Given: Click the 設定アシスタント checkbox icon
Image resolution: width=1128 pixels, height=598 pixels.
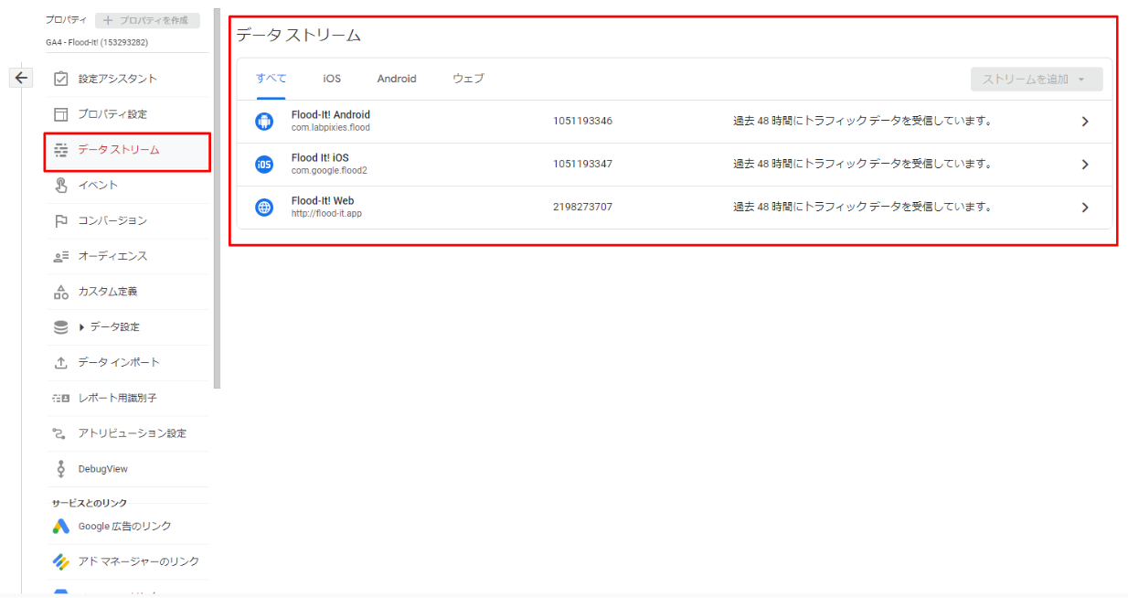Looking at the screenshot, I should pos(61,79).
